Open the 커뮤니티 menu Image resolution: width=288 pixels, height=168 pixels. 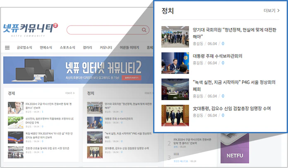coord(106,48)
